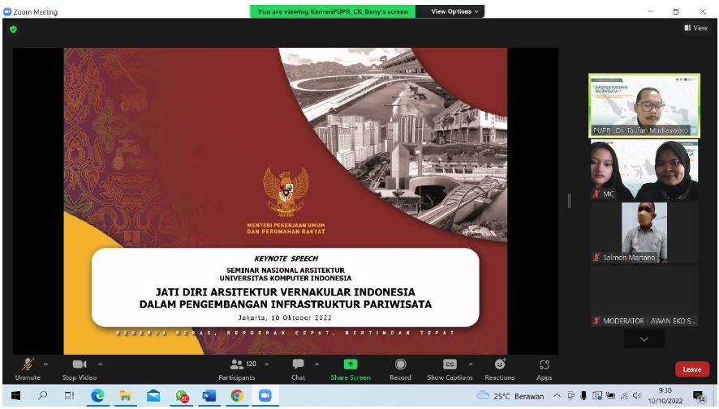Viewport: 719px width, 409px height.
Task: Open Windows search icon
Action: click(x=43, y=396)
